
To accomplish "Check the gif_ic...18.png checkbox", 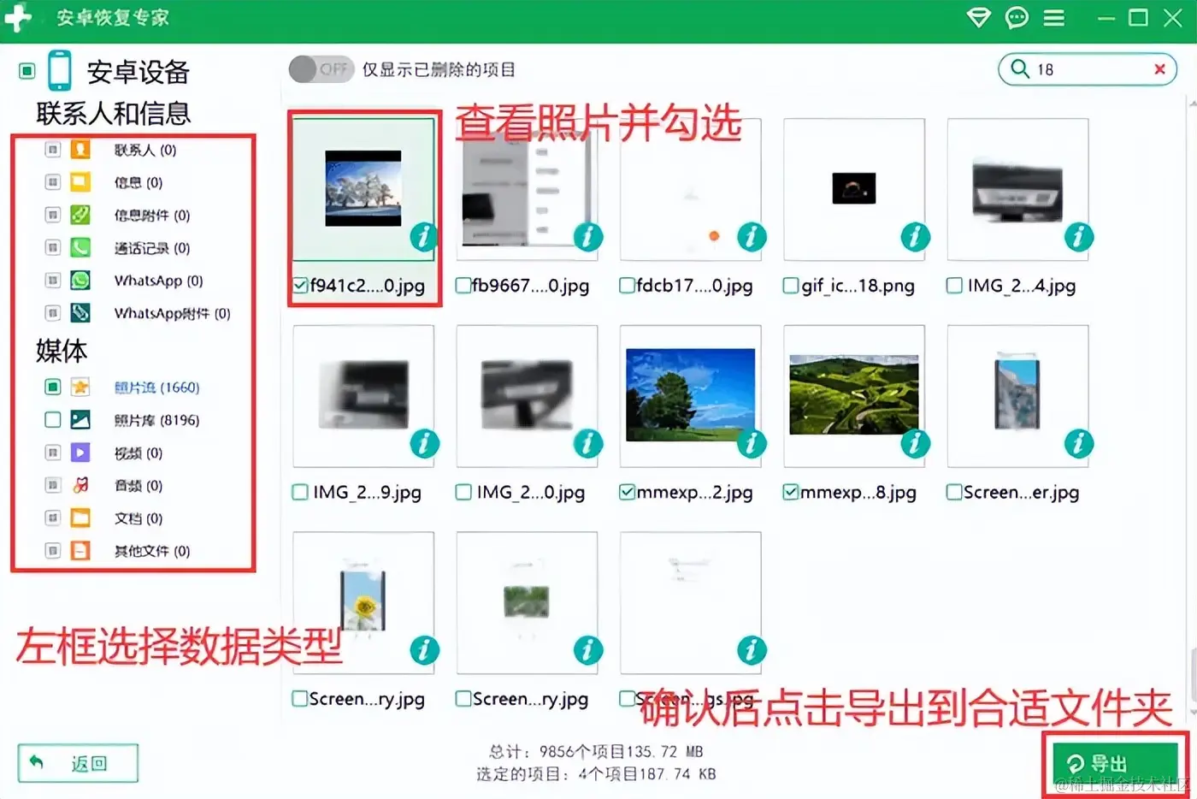I will point(791,286).
